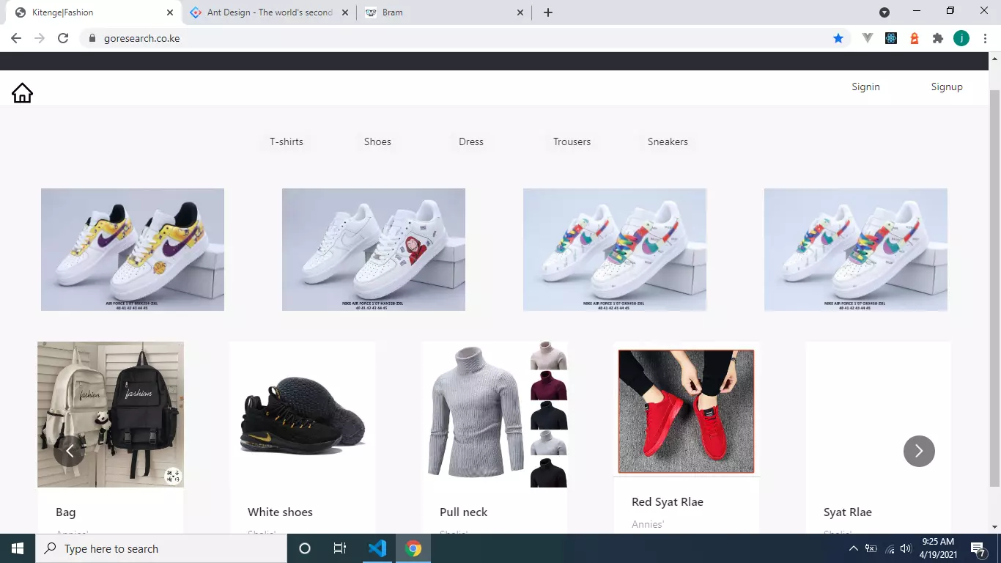Show next carousel items with right arrow
This screenshot has width=1001, height=563.
click(x=919, y=451)
